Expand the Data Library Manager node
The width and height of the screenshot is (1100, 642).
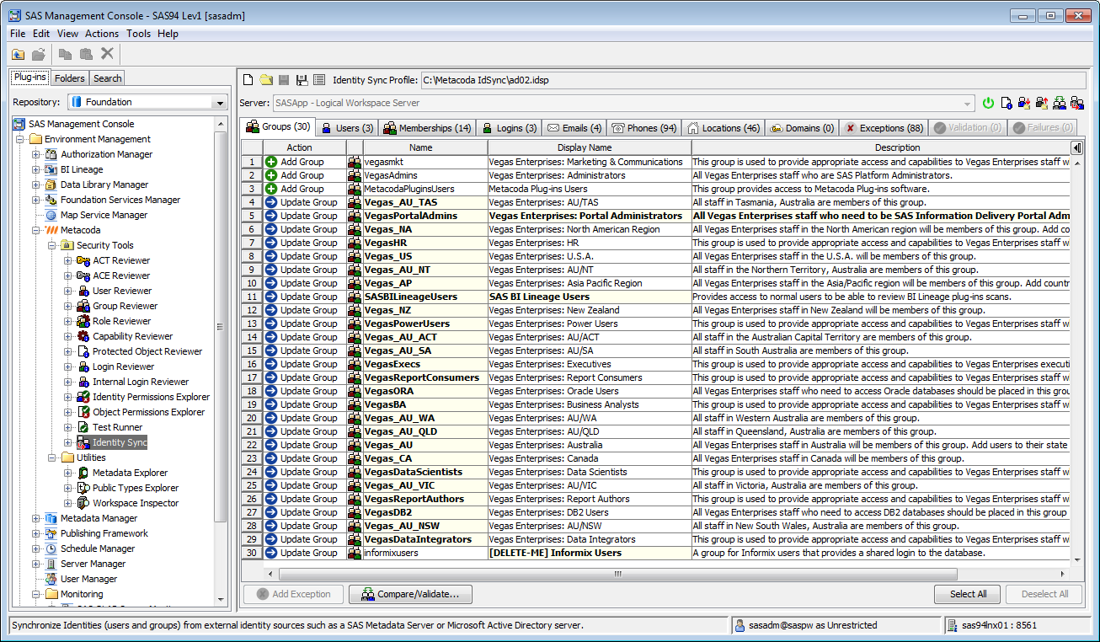click(x=36, y=185)
